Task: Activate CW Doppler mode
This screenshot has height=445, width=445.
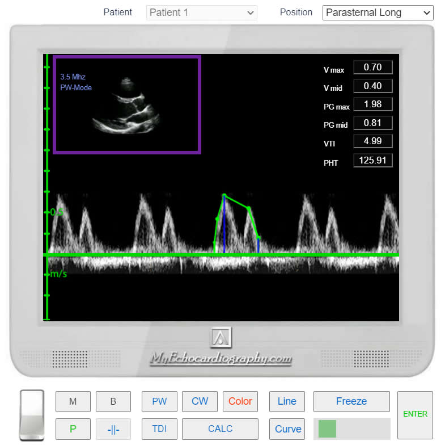Action: point(200,401)
